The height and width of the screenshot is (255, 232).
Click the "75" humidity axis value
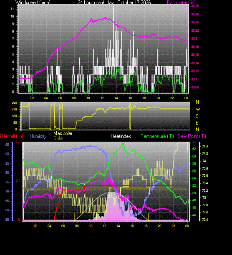tap(7, 182)
